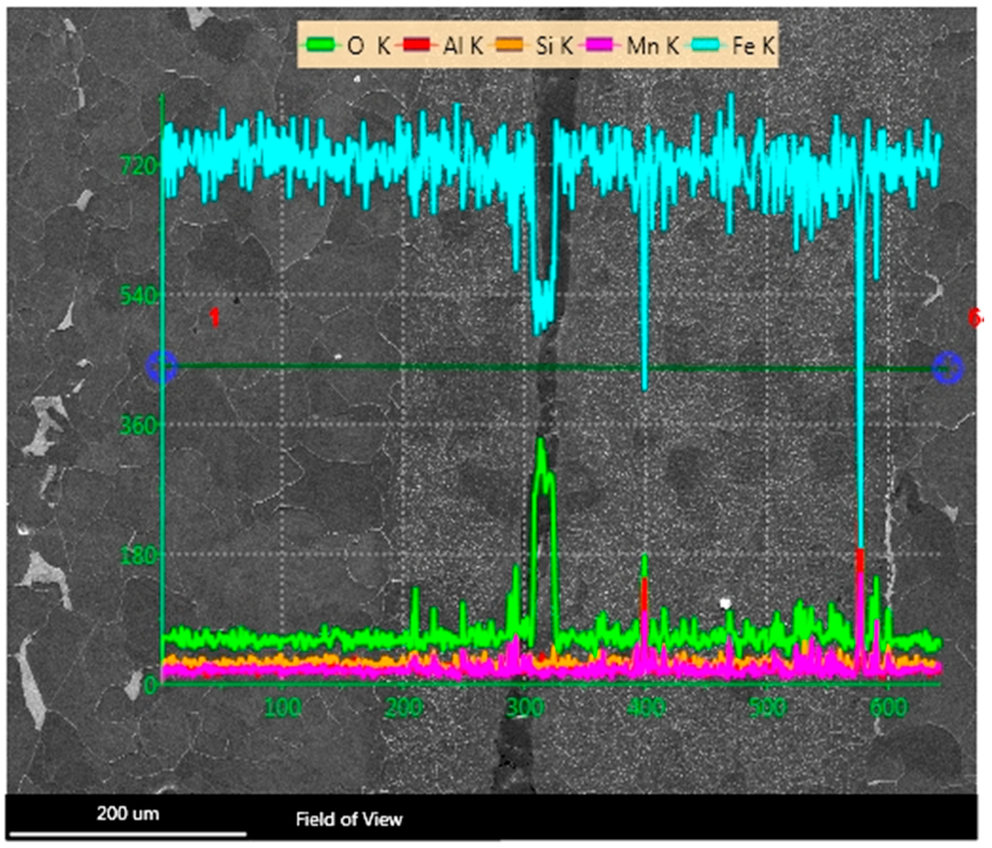Click the 100 x-axis tick label

tap(283, 708)
